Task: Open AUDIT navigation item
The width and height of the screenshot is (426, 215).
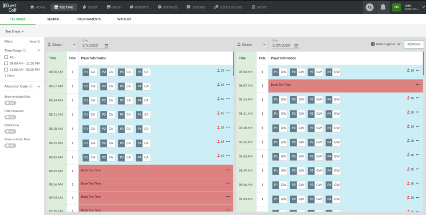Action: point(259,8)
